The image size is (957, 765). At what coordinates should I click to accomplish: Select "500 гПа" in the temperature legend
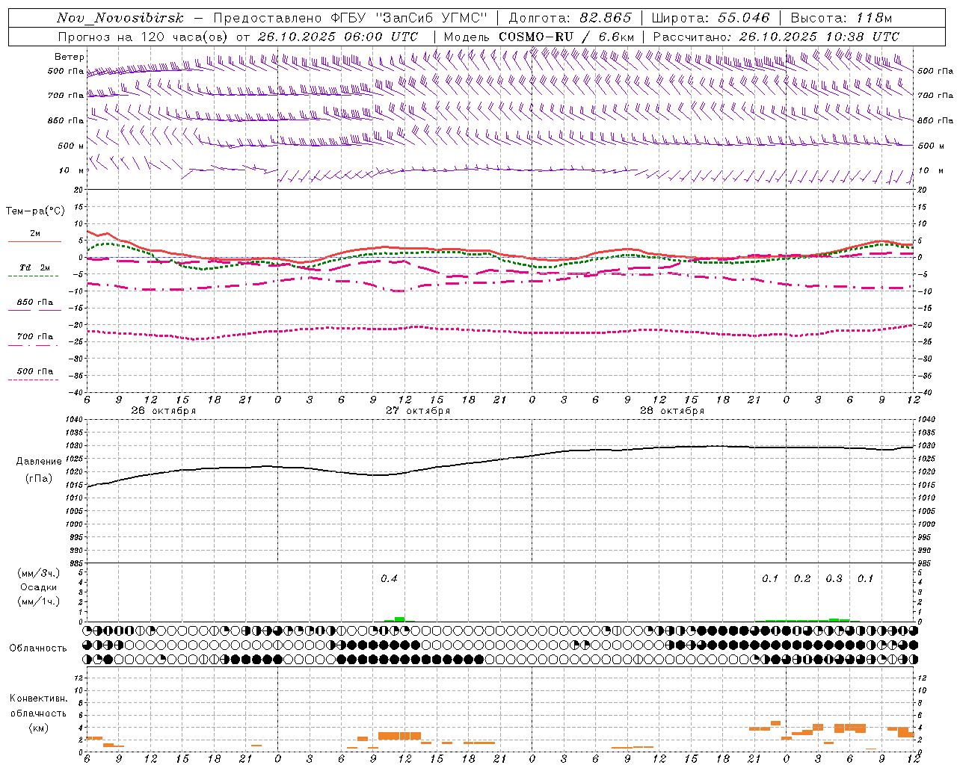pos(35,371)
